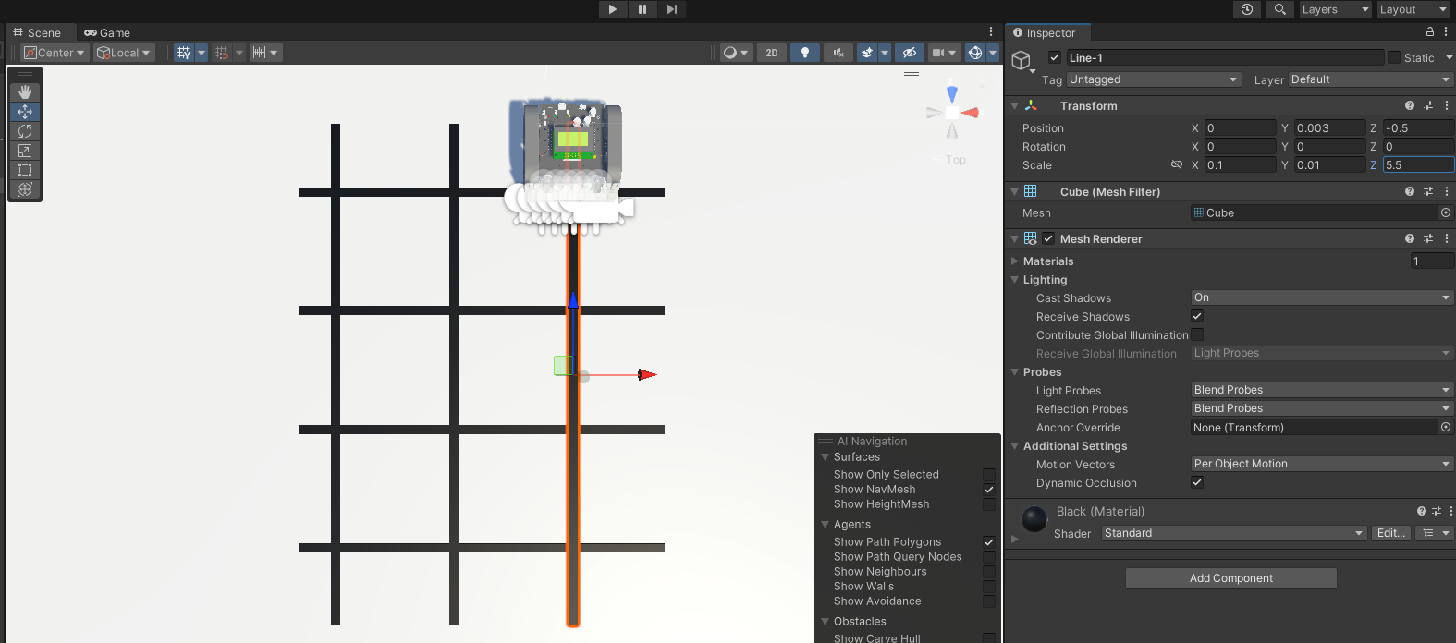Screen dimensions: 1456x643
Task: Open scene camera settings icon
Action: click(938, 53)
